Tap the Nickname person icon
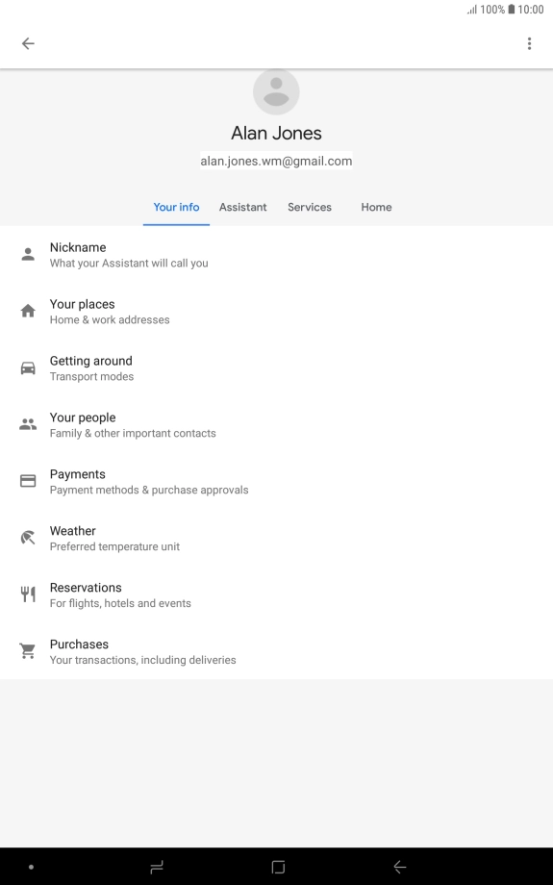Image resolution: width=553 pixels, height=885 pixels. tap(28, 254)
